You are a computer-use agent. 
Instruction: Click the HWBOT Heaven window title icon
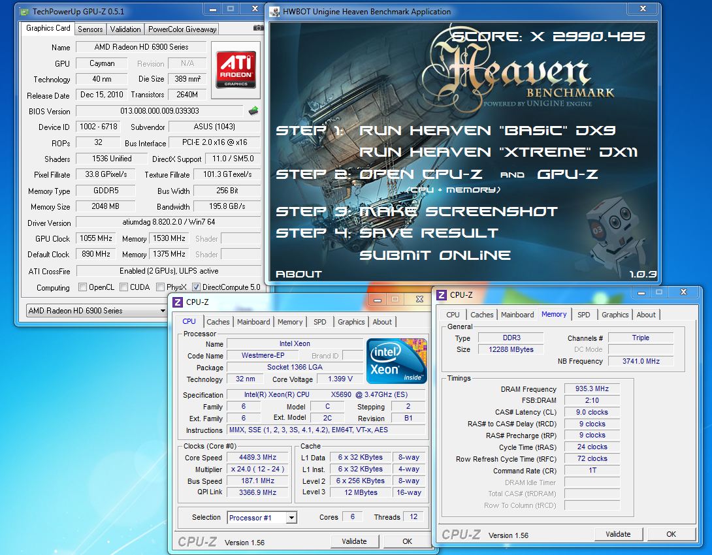click(x=274, y=11)
